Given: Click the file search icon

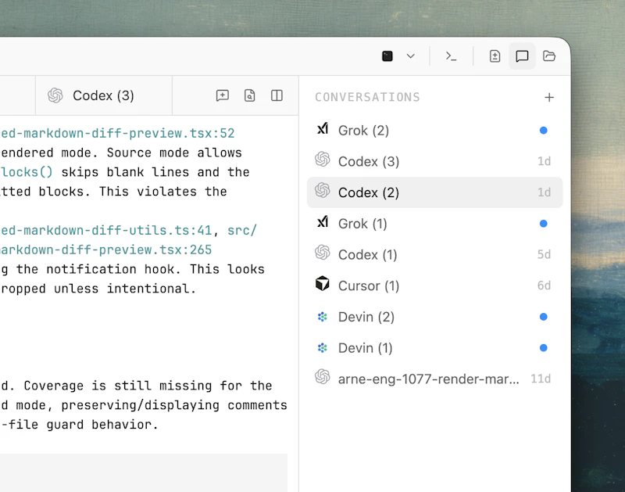Looking at the screenshot, I should click(x=249, y=95).
